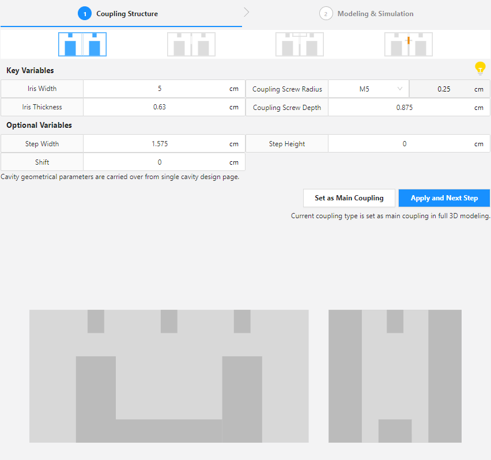Click Apply and Next Step button
The height and width of the screenshot is (460, 491).
[x=444, y=198]
